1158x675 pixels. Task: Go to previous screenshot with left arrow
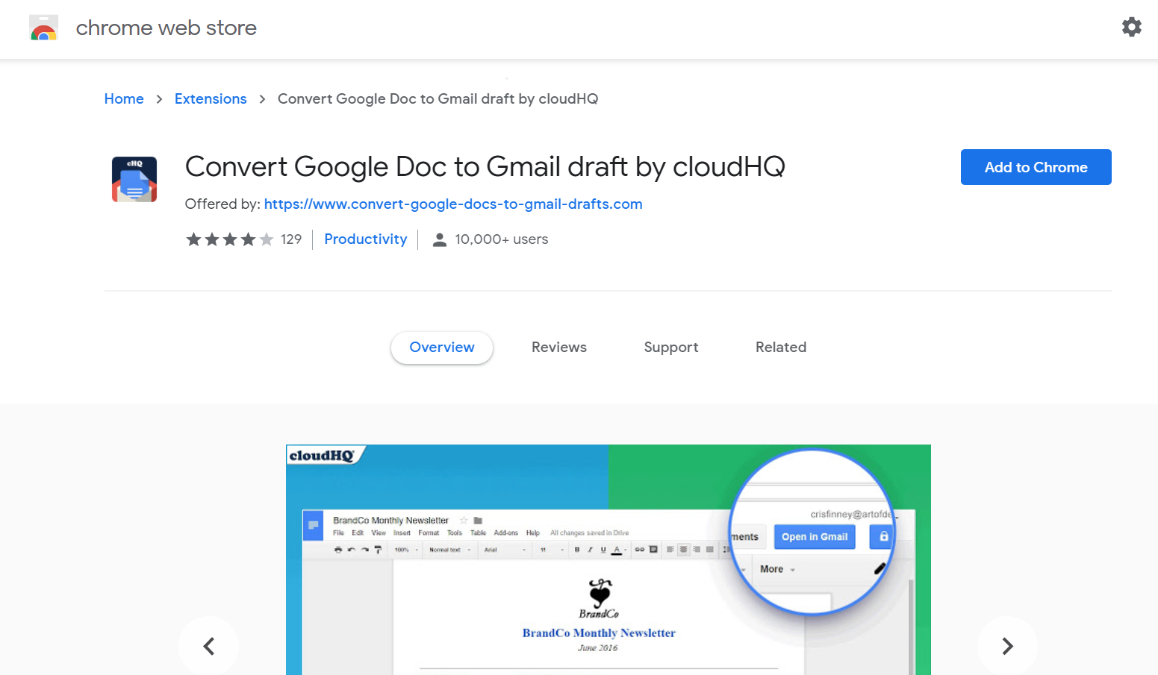tap(208, 646)
